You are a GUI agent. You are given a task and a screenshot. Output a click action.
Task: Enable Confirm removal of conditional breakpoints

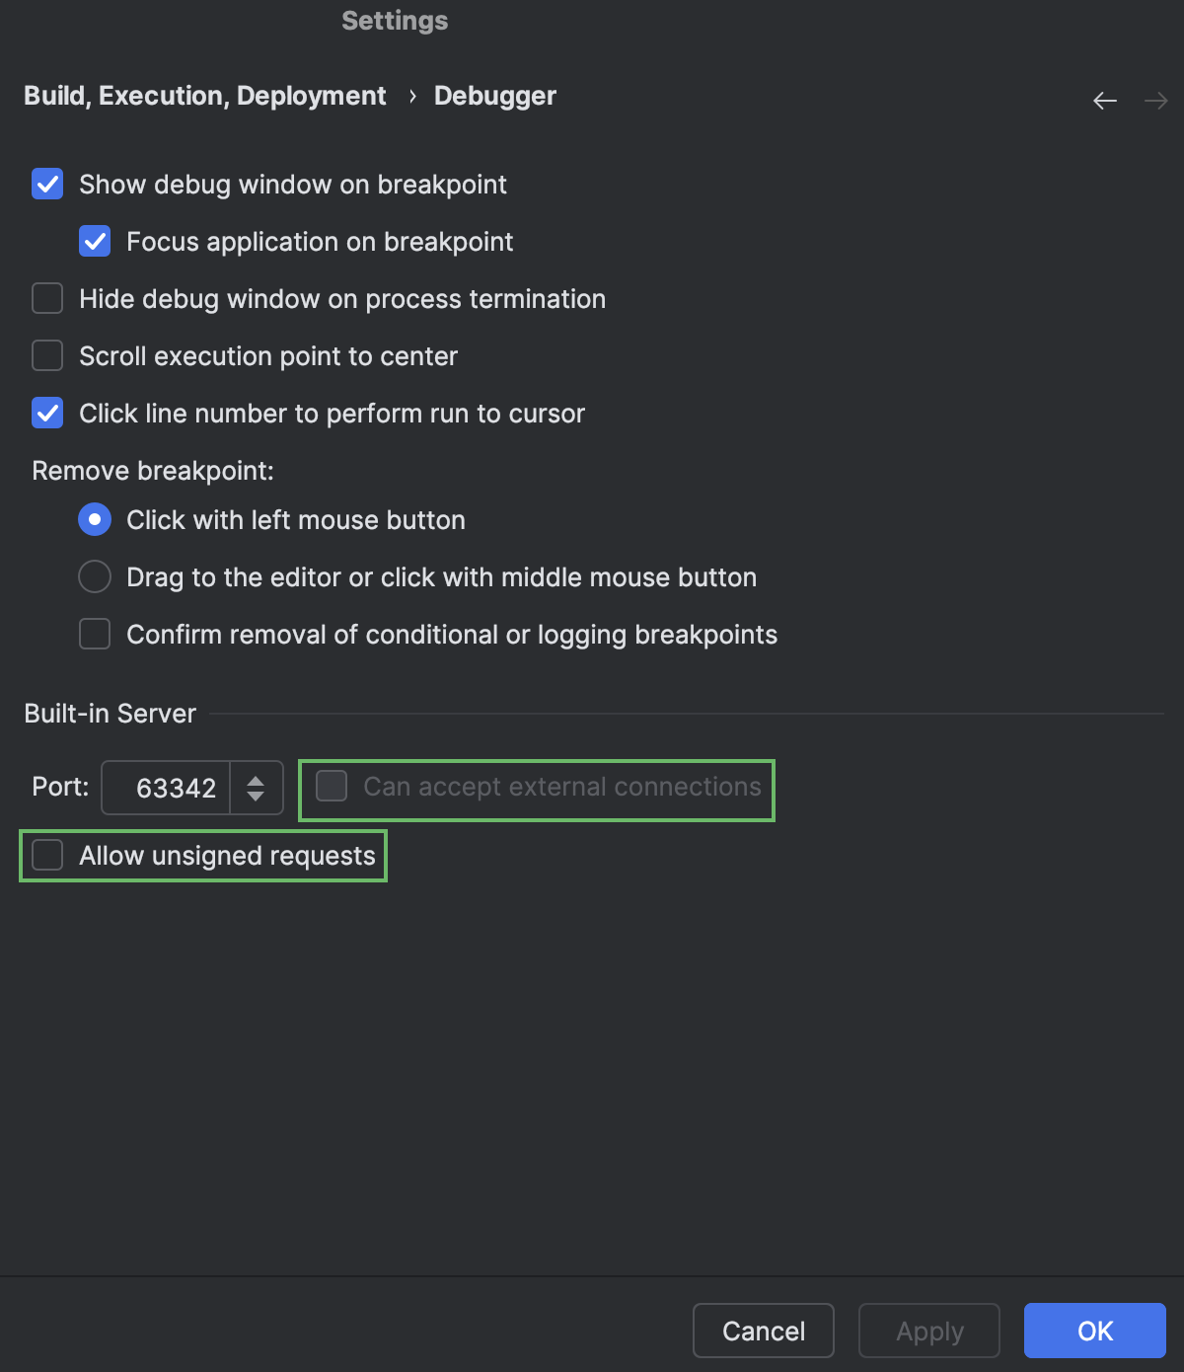[x=95, y=635]
